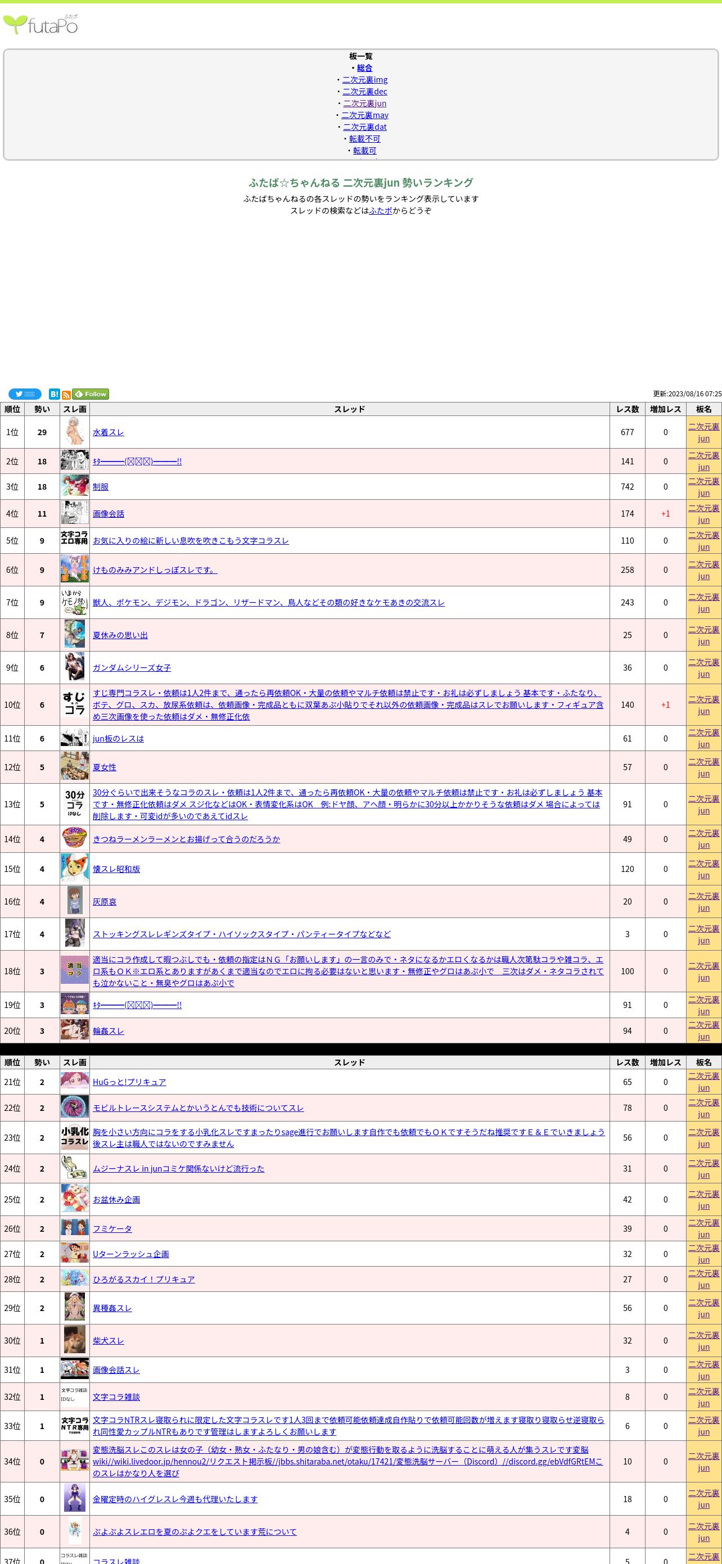Viewport: 722px width, 1564px height.
Task: Click the 30分コラ thumbnail at rank 13
Action: (75, 804)
